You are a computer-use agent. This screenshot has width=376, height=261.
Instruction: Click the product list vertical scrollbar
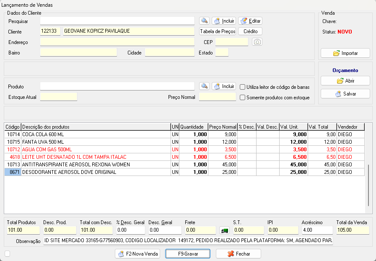pyautogui.click(x=368, y=184)
